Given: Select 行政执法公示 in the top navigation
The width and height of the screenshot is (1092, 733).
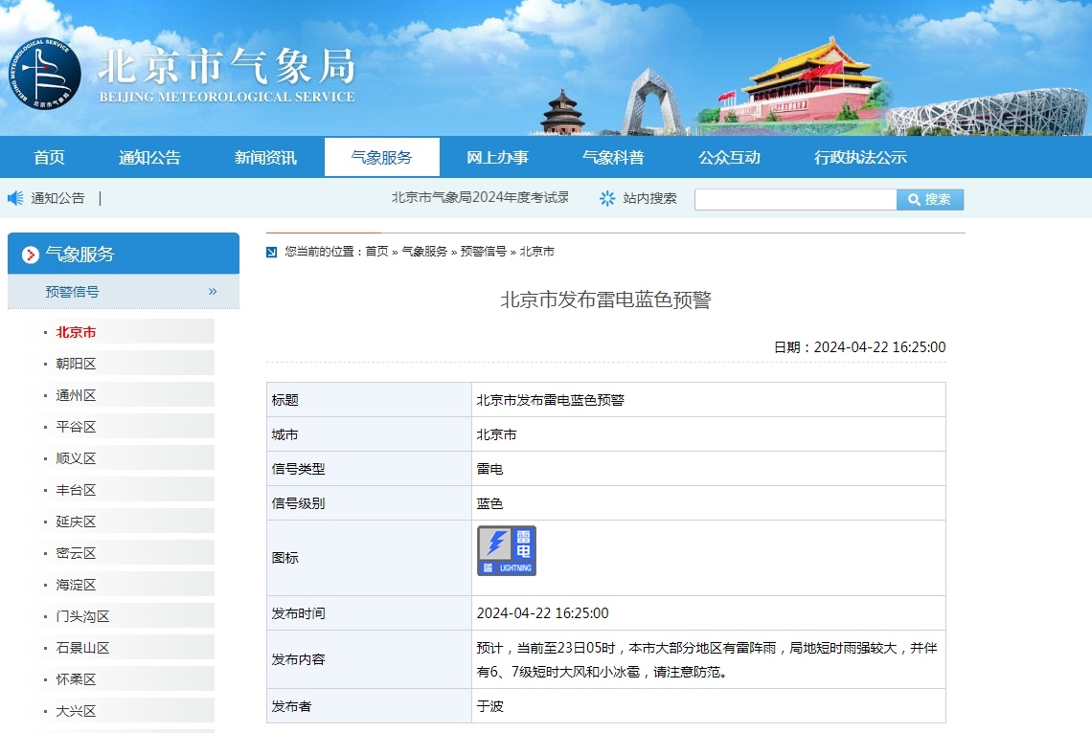Looking at the screenshot, I should [x=860, y=157].
